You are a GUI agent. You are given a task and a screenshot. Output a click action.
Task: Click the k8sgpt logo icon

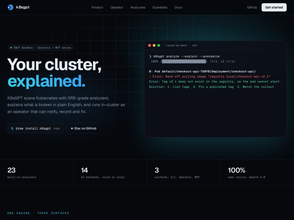10,7
